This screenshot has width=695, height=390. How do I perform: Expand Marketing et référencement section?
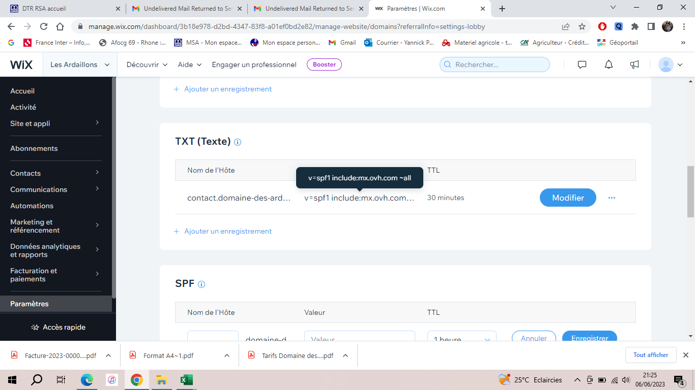55,226
